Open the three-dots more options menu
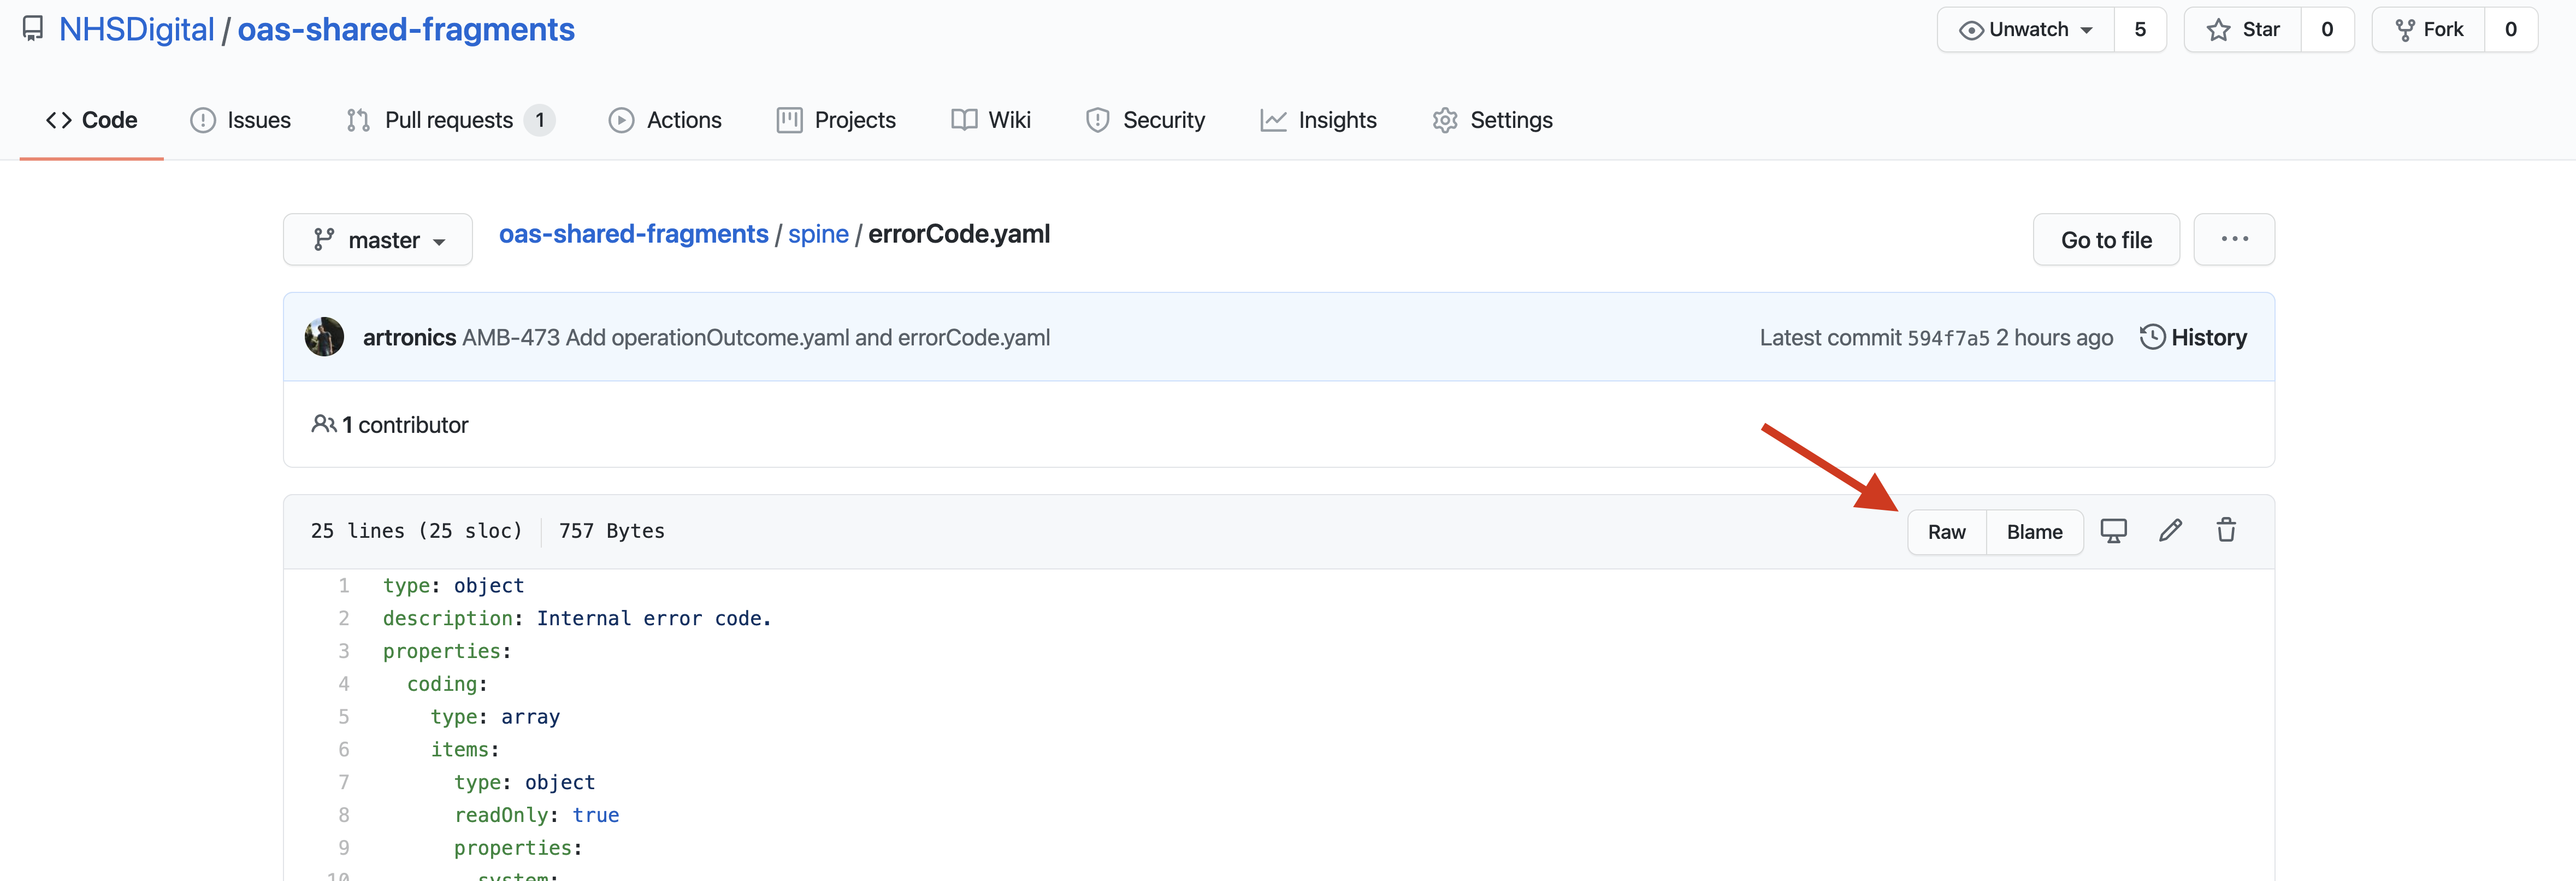The width and height of the screenshot is (2576, 881). pyautogui.click(x=2233, y=239)
